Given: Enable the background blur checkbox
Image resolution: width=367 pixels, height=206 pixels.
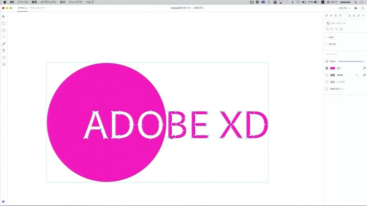Looking at the screenshot, I should pyautogui.click(x=327, y=89).
